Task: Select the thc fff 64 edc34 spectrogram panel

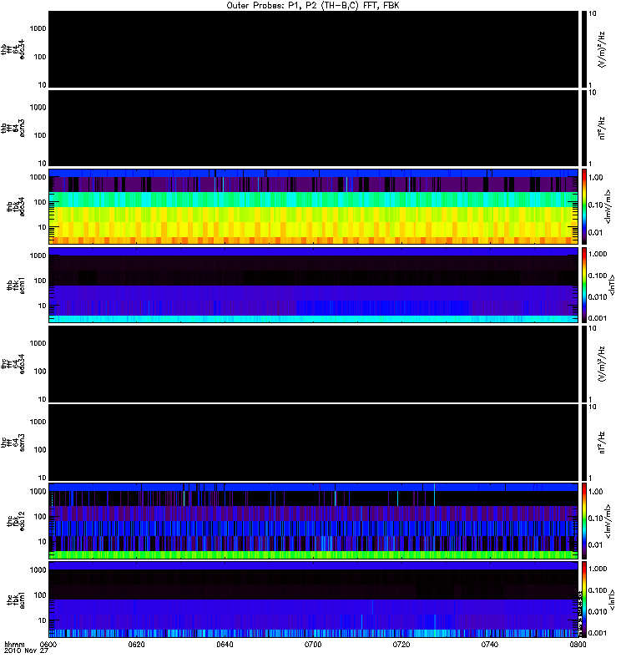Action: [313, 363]
